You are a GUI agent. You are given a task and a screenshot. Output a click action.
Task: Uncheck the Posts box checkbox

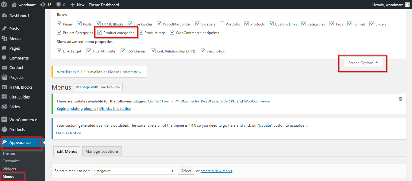(x=79, y=24)
